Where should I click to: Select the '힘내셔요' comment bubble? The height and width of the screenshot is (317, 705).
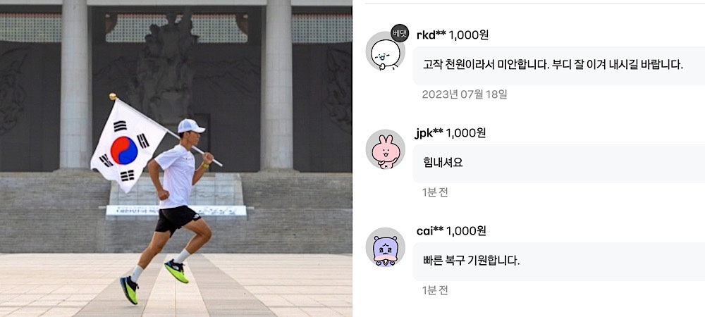[x=559, y=163]
